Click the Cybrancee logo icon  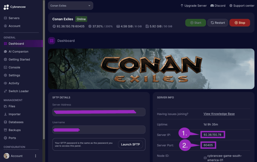(x=6, y=7)
